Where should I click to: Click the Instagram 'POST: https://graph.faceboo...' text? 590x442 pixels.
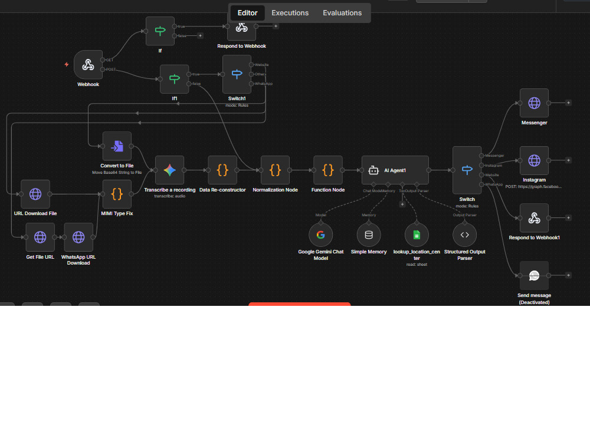click(533, 187)
